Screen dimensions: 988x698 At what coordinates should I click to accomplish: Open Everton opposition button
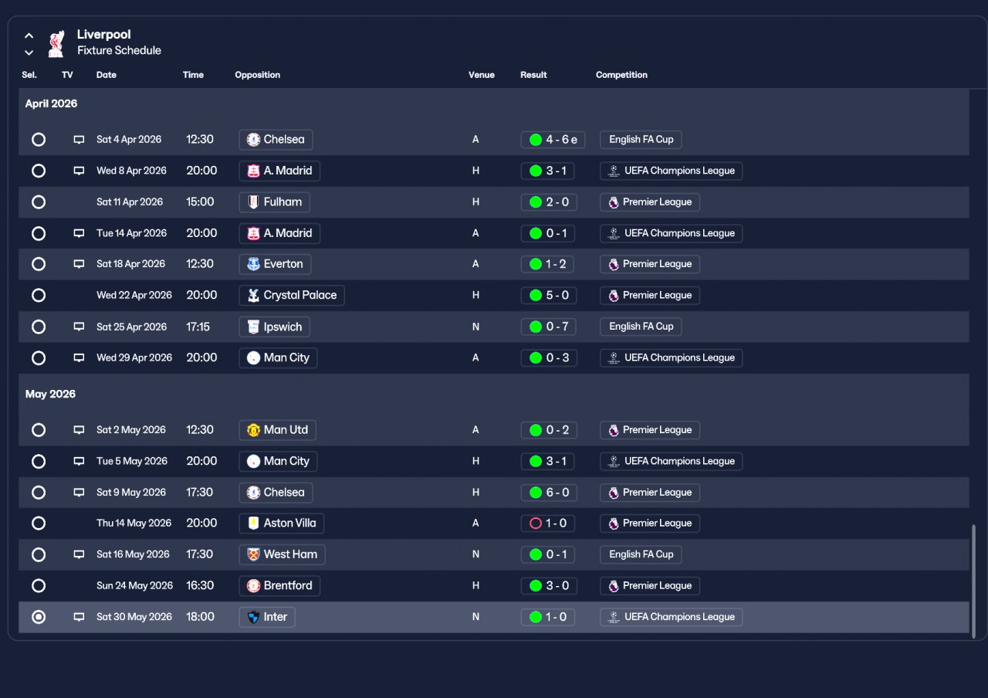275,264
